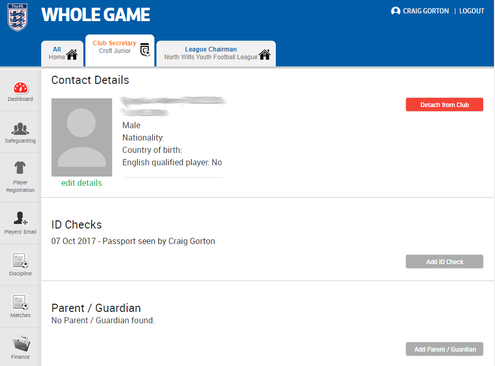The width and height of the screenshot is (495, 366).
Task: Click the CRAIG GORTON user name
Action: point(426,11)
